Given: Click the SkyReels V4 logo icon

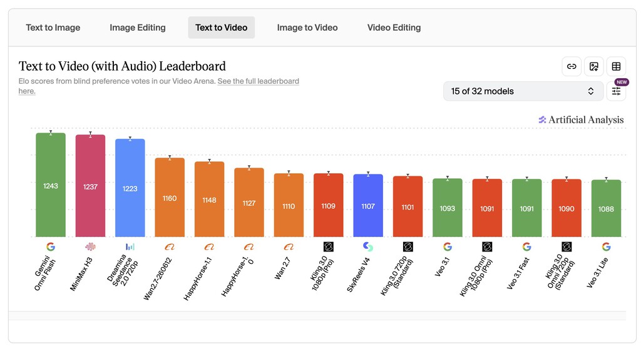Looking at the screenshot, I should pos(368,247).
